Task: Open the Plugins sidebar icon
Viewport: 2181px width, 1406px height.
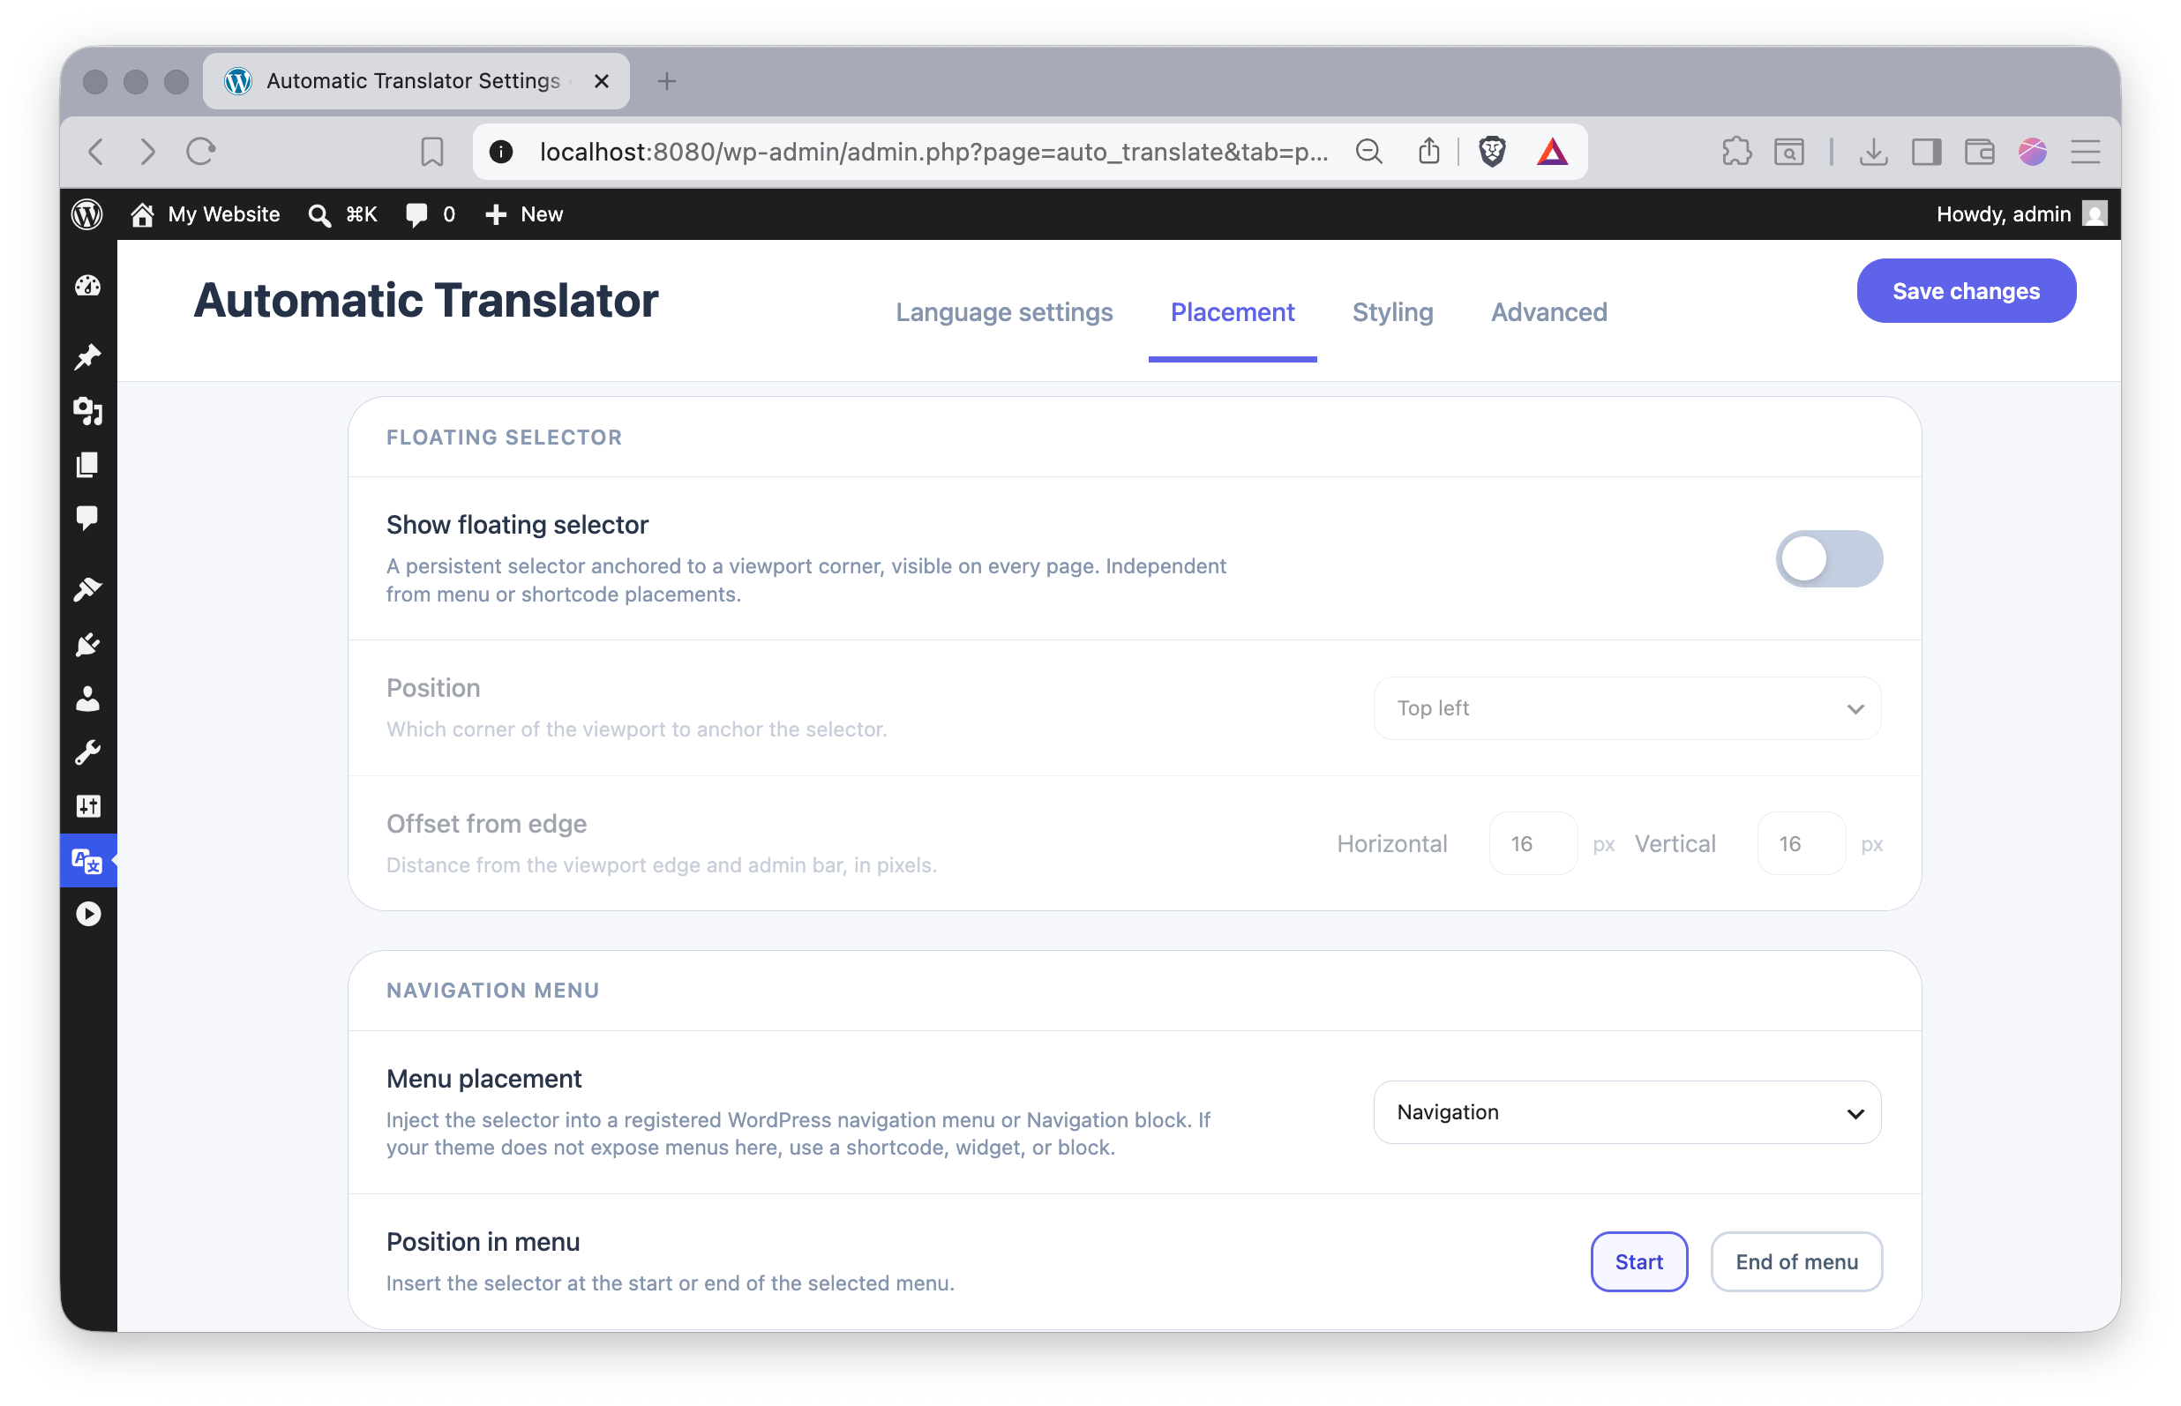Action: click(x=87, y=646)
